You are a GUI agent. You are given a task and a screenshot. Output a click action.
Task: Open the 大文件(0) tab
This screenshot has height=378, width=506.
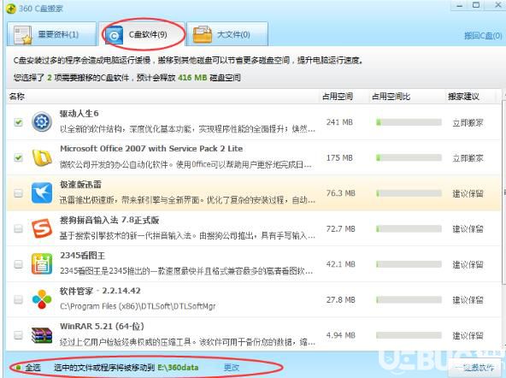227,34
